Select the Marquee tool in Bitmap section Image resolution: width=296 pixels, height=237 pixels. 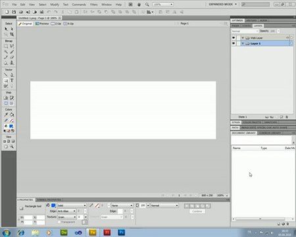point(6,46)
